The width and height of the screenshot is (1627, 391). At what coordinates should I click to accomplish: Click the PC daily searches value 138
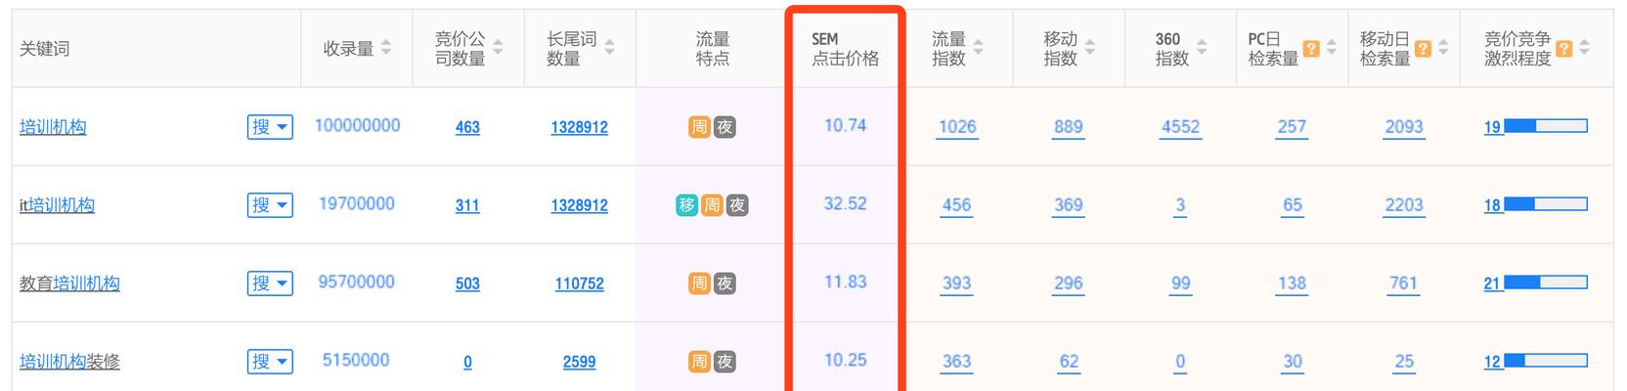pos(1292,283)
